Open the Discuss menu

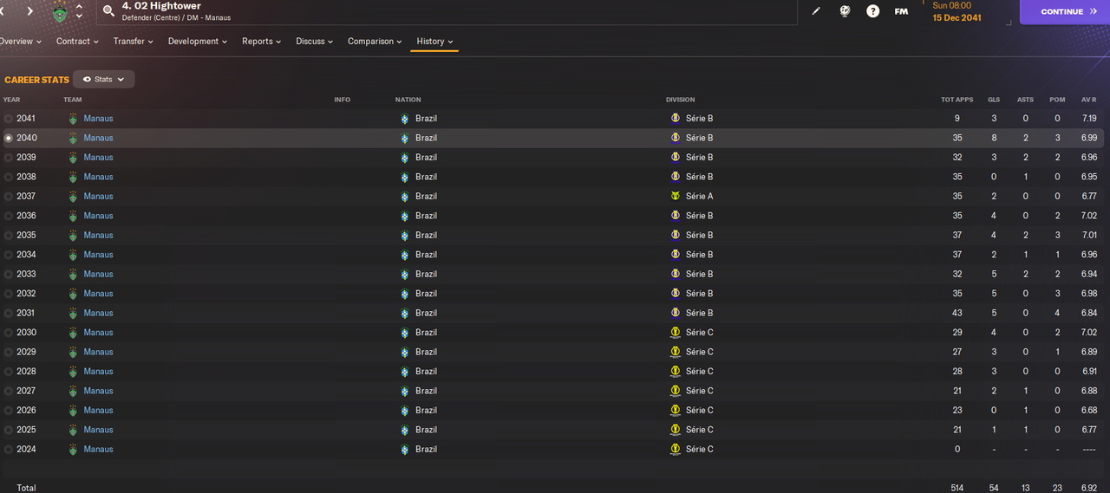[x=314, y=41]
